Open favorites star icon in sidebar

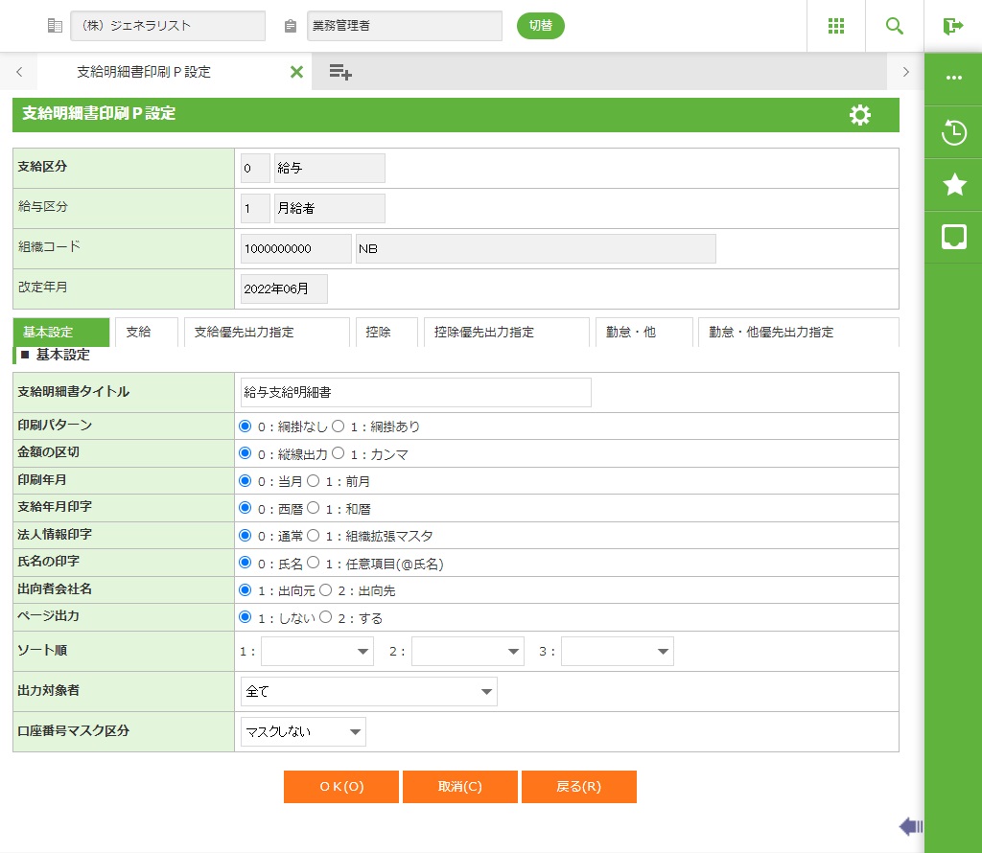pos(953,184)
